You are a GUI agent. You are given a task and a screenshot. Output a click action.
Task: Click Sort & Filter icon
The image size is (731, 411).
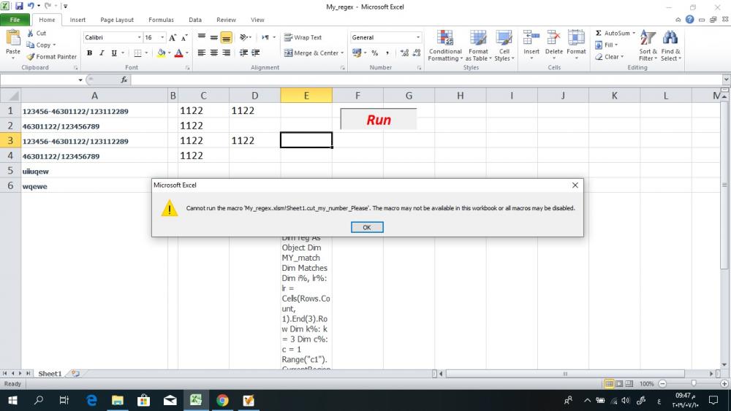(648, 38)
